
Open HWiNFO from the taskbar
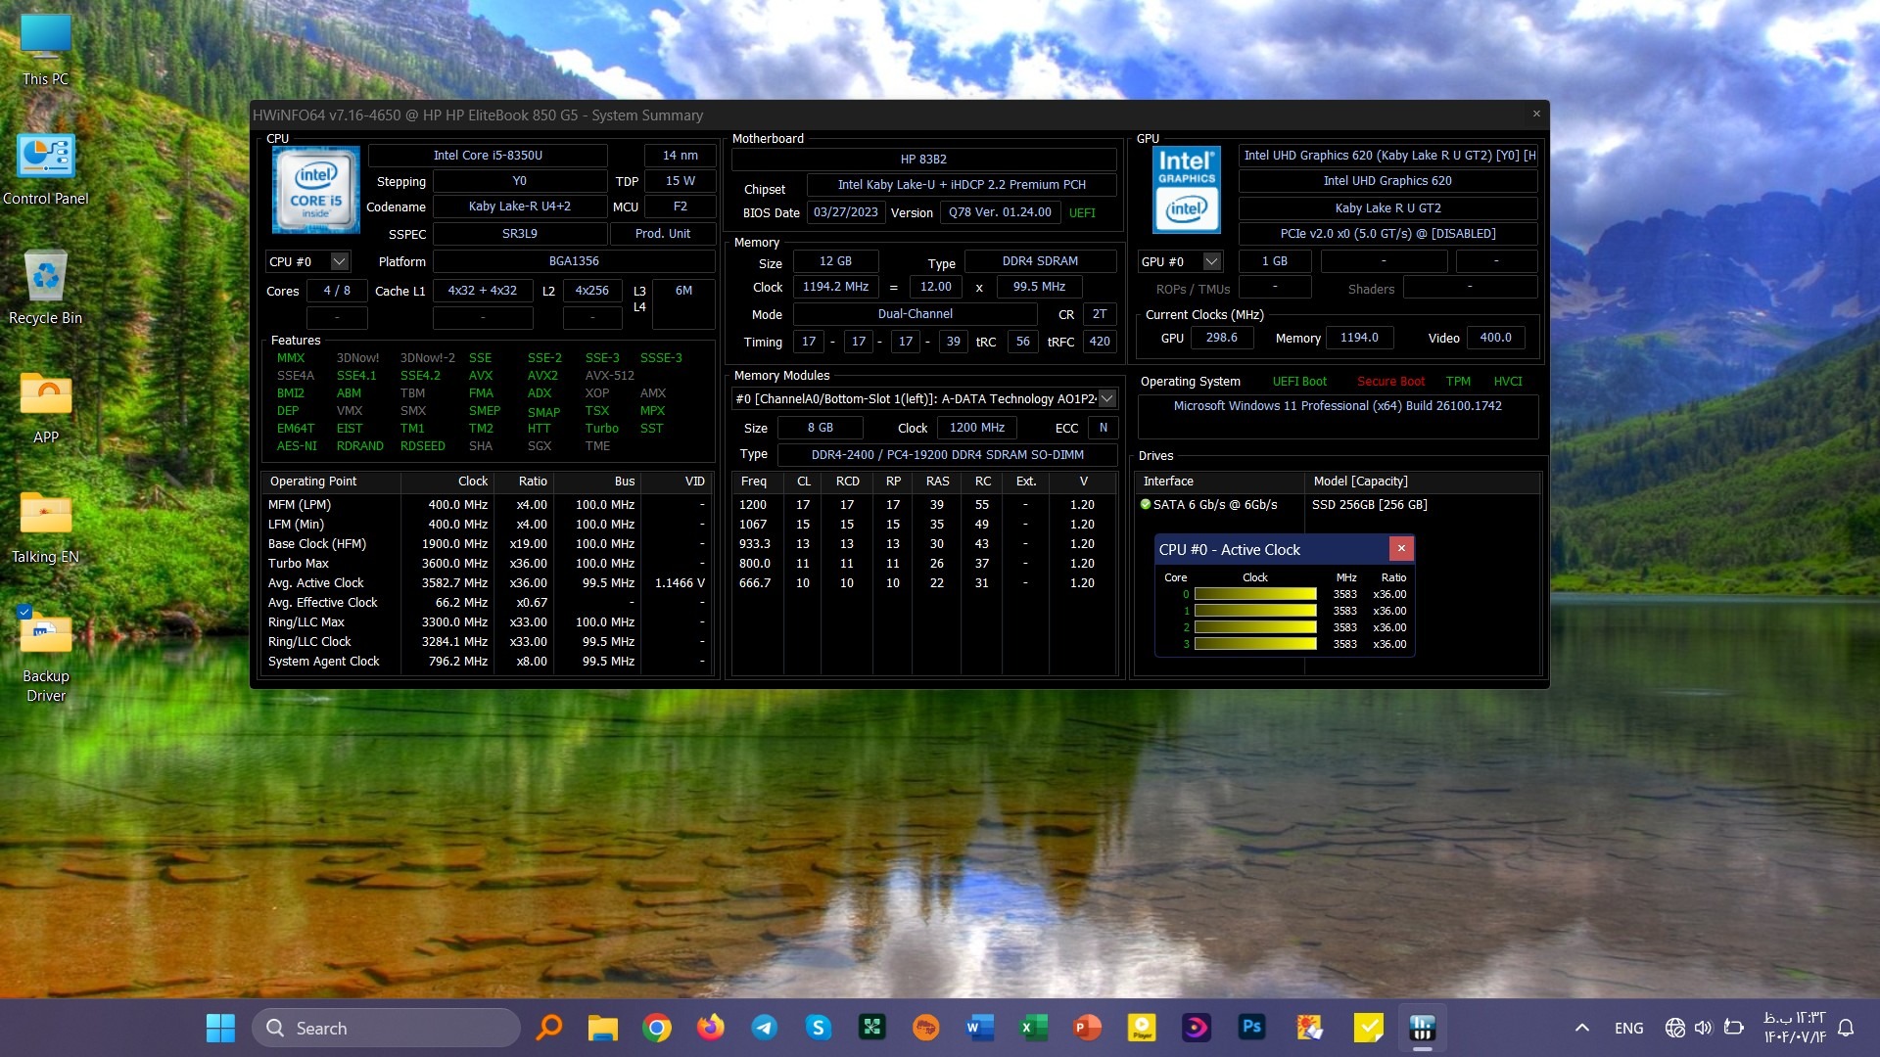1422,1028
